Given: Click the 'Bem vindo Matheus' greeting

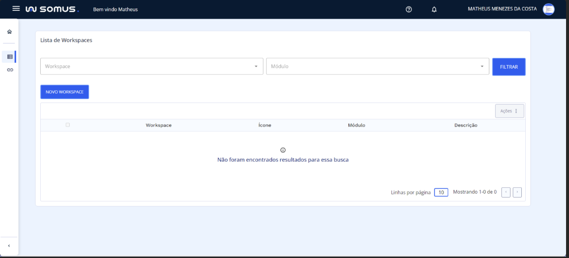Looking at the screenshot, I should tap(115, 9).
